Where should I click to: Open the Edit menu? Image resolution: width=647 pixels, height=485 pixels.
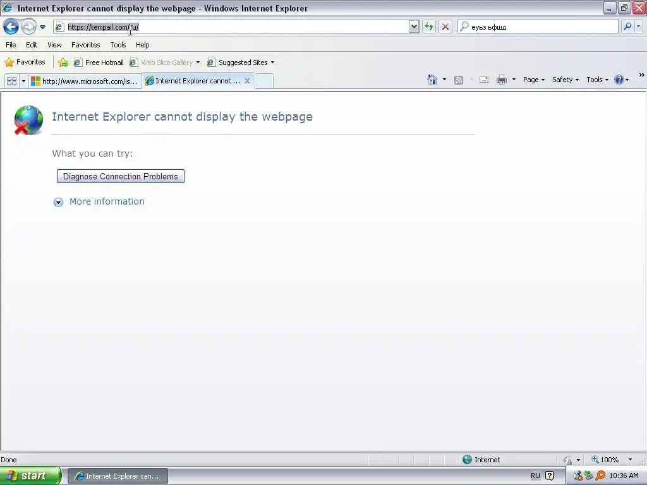[32, 45]
